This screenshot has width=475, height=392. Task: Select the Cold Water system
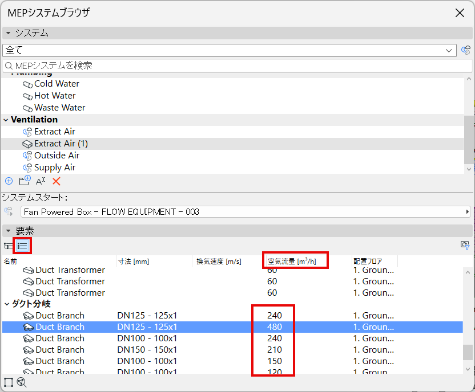[x=57, y=83]
